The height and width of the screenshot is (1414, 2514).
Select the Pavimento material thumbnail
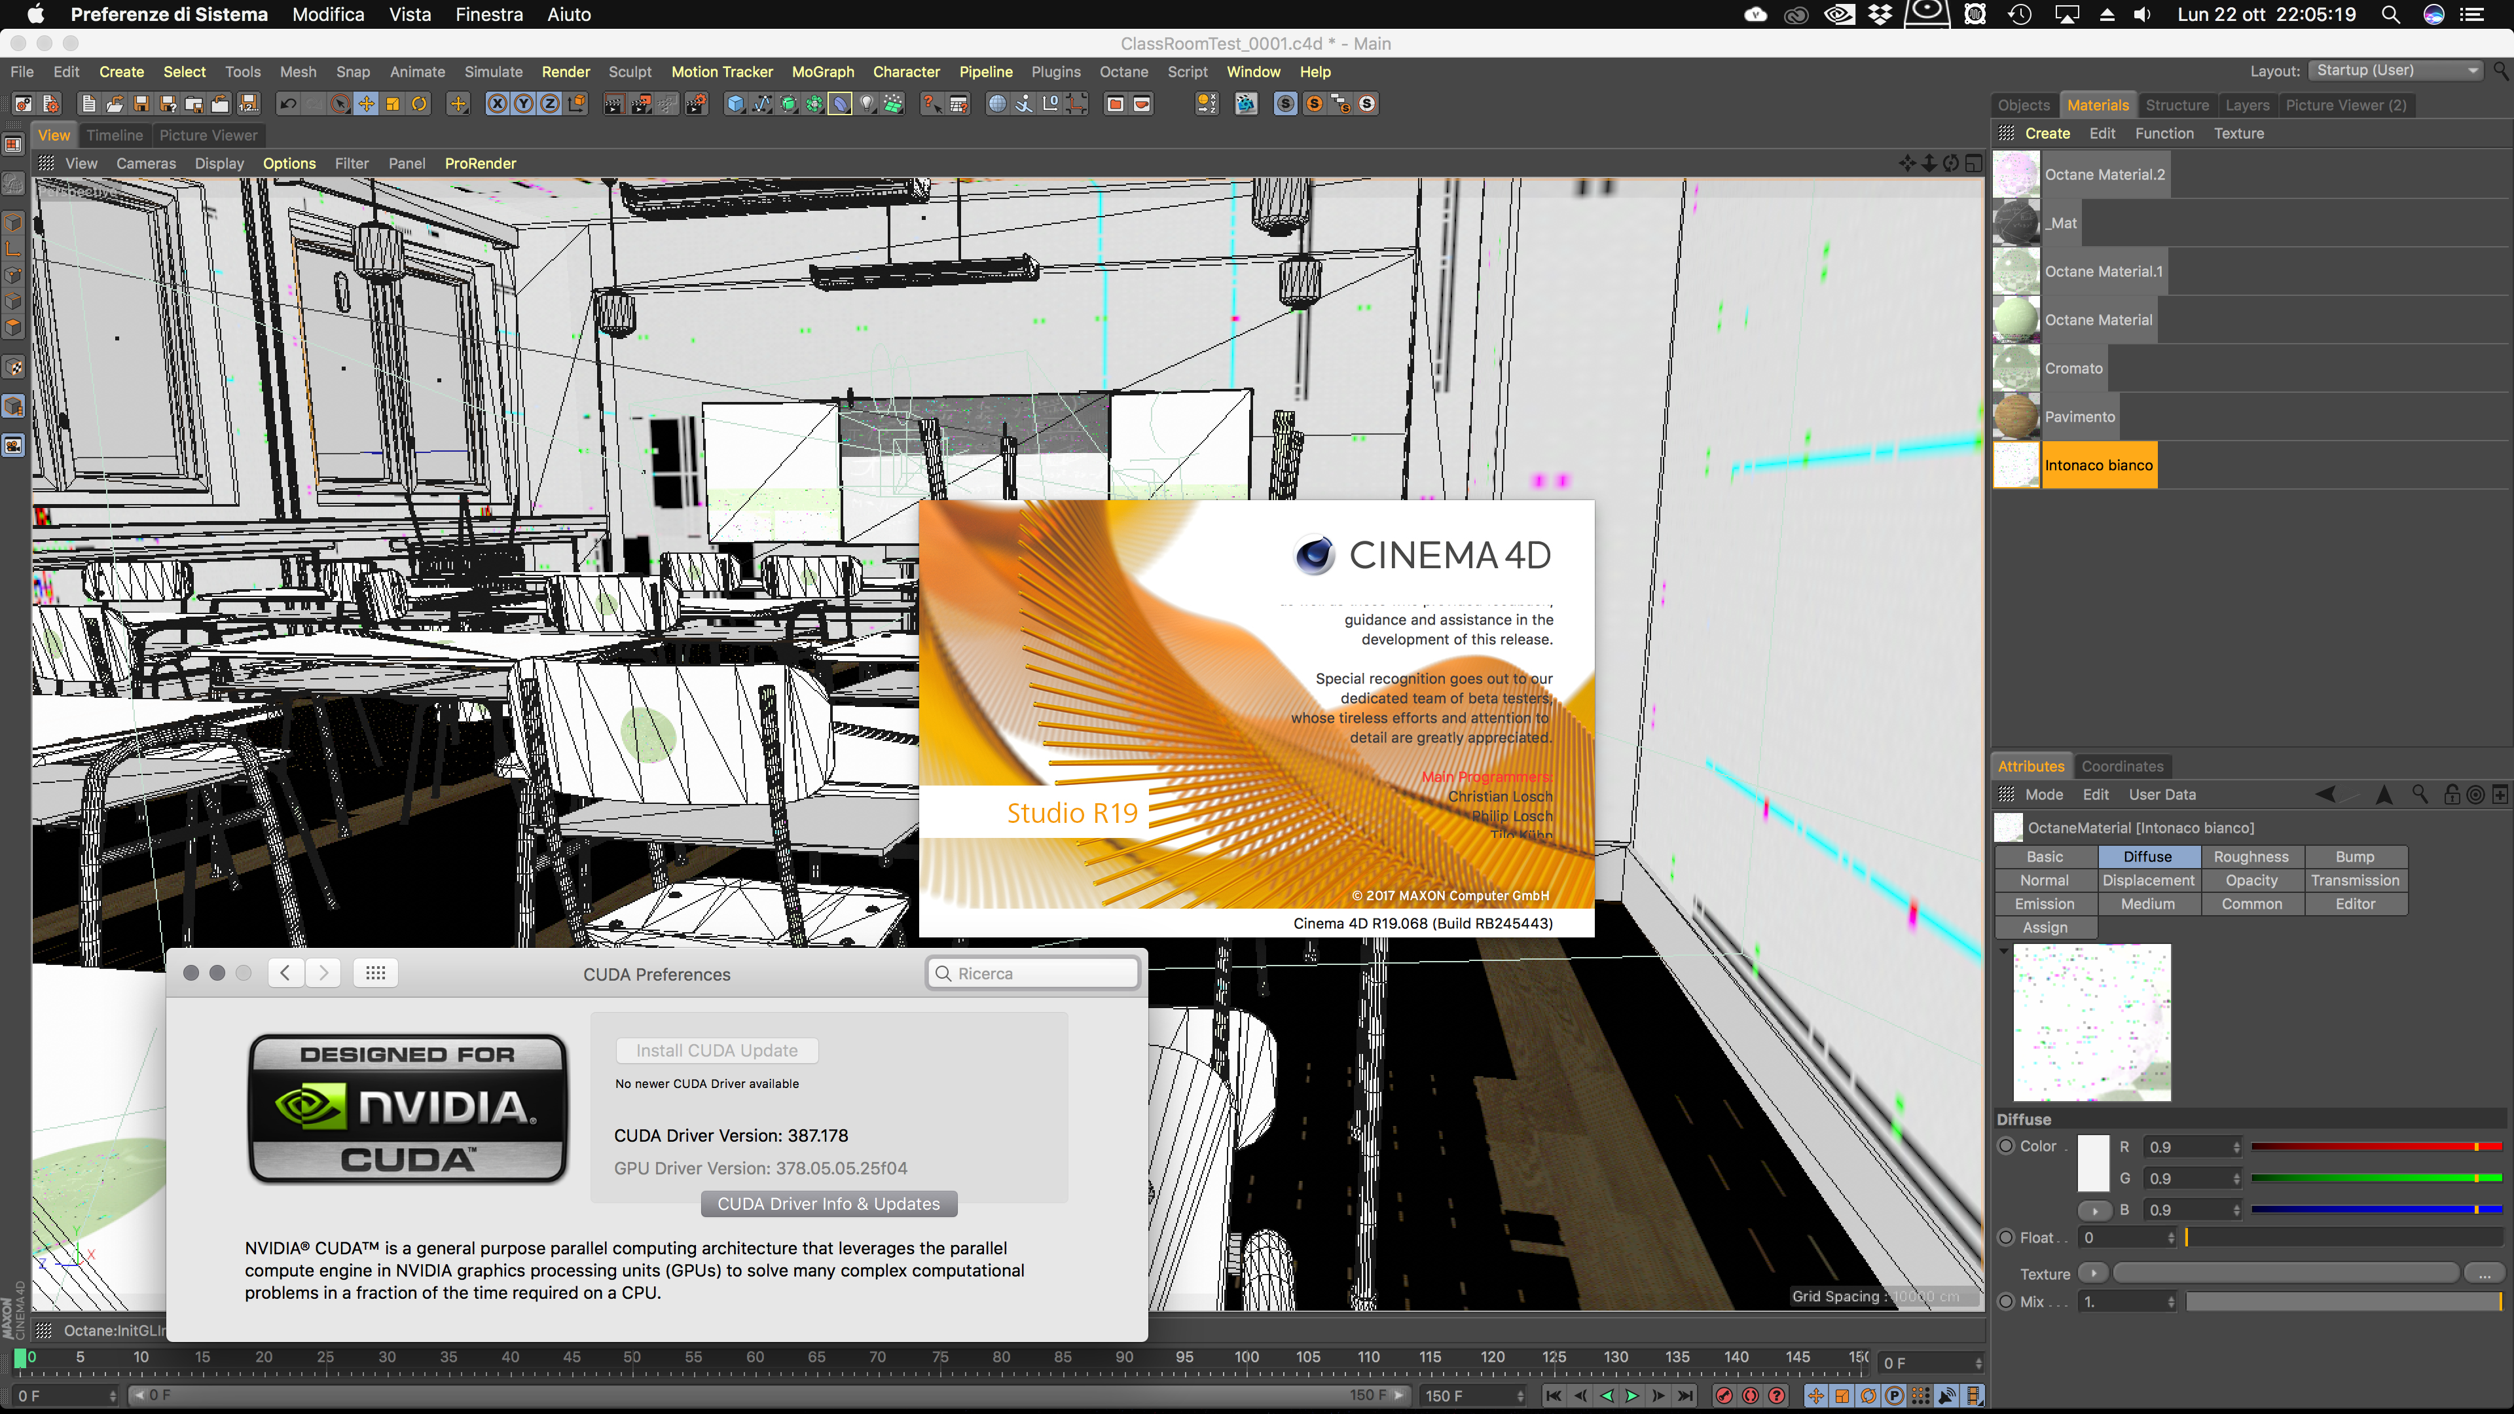tap(2016, 417)
